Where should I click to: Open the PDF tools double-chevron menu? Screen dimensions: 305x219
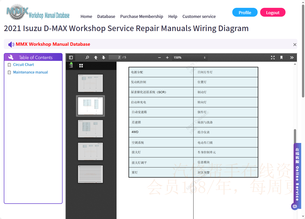tap(292, 58)
